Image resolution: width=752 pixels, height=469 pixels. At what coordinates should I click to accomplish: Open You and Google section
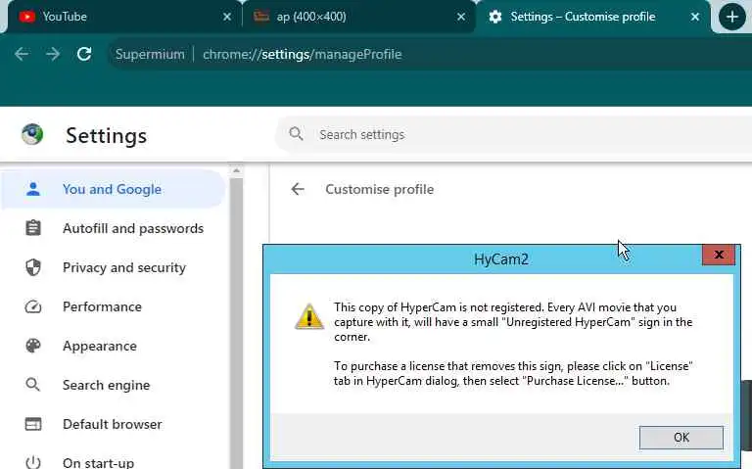tap(113, 189)
